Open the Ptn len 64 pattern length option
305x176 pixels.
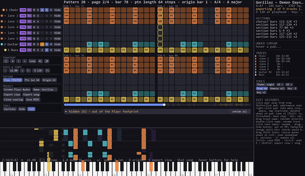click(x=32, y=80)
